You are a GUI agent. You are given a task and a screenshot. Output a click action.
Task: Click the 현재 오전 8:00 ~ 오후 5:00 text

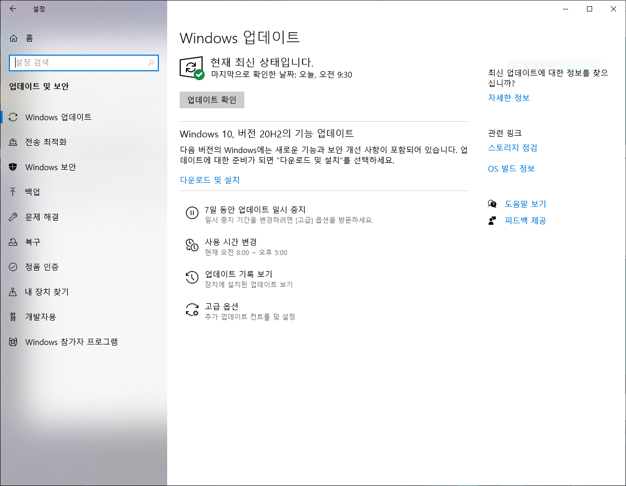click(x=246, y=253)
